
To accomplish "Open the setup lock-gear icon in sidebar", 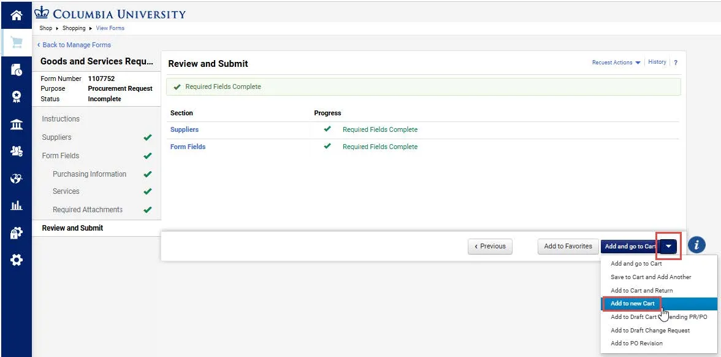I will 16,233.
